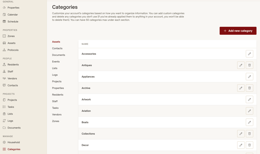Viewport: 260px width, 154px height.
Task: Delete the Collections category
Action: pyautogui.click(x=250, y=133)
